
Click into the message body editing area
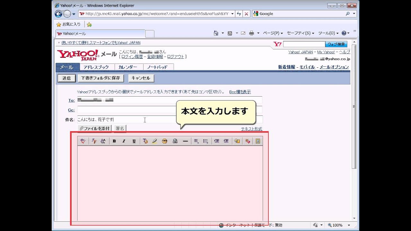(x=170, y=183)
